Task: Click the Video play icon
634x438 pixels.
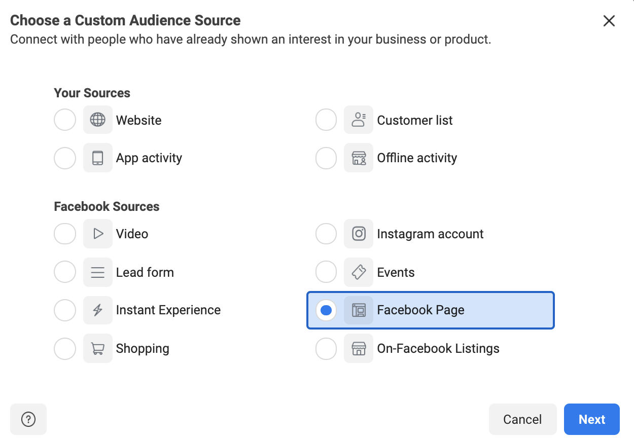Action: coord(98,234)
